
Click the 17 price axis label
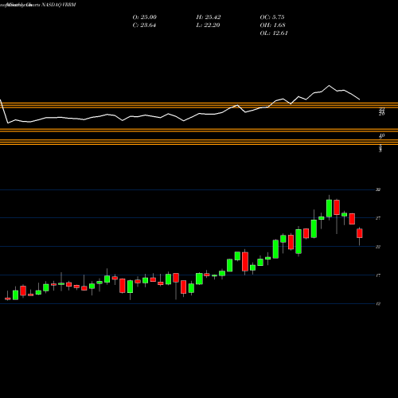point(378,275)
